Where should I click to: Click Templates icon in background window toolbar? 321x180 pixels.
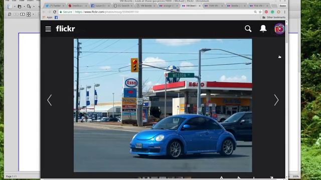(x=19, y=6)
